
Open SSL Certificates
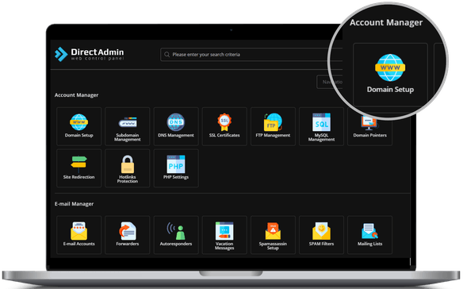224,126
